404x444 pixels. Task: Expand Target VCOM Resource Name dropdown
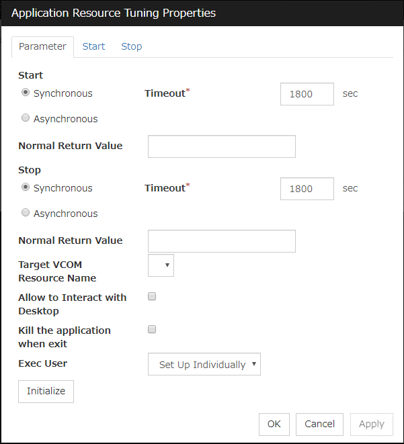(x=161, y=265)
